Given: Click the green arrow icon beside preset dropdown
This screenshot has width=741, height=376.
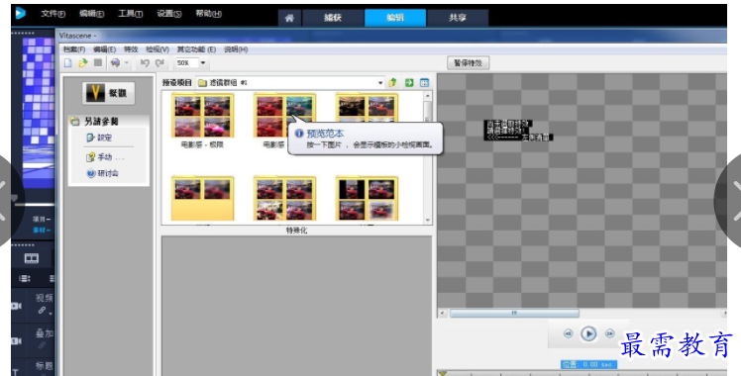Looking at the screenshot, I should point(409,82).
